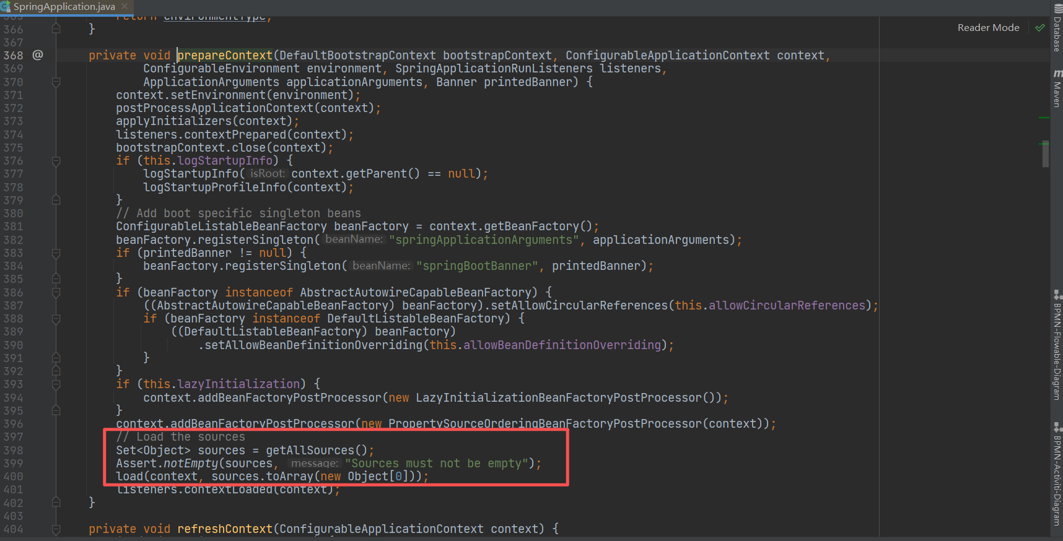Click LazyInitializationBeanFactoryPostProcessor class name
The image size is (1063, 541).
559,398
